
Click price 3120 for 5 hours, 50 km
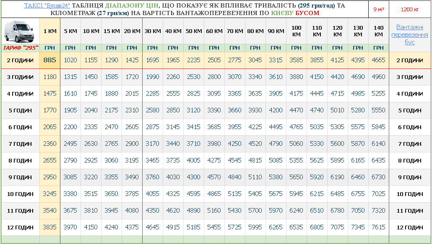[x=193, y=110]
